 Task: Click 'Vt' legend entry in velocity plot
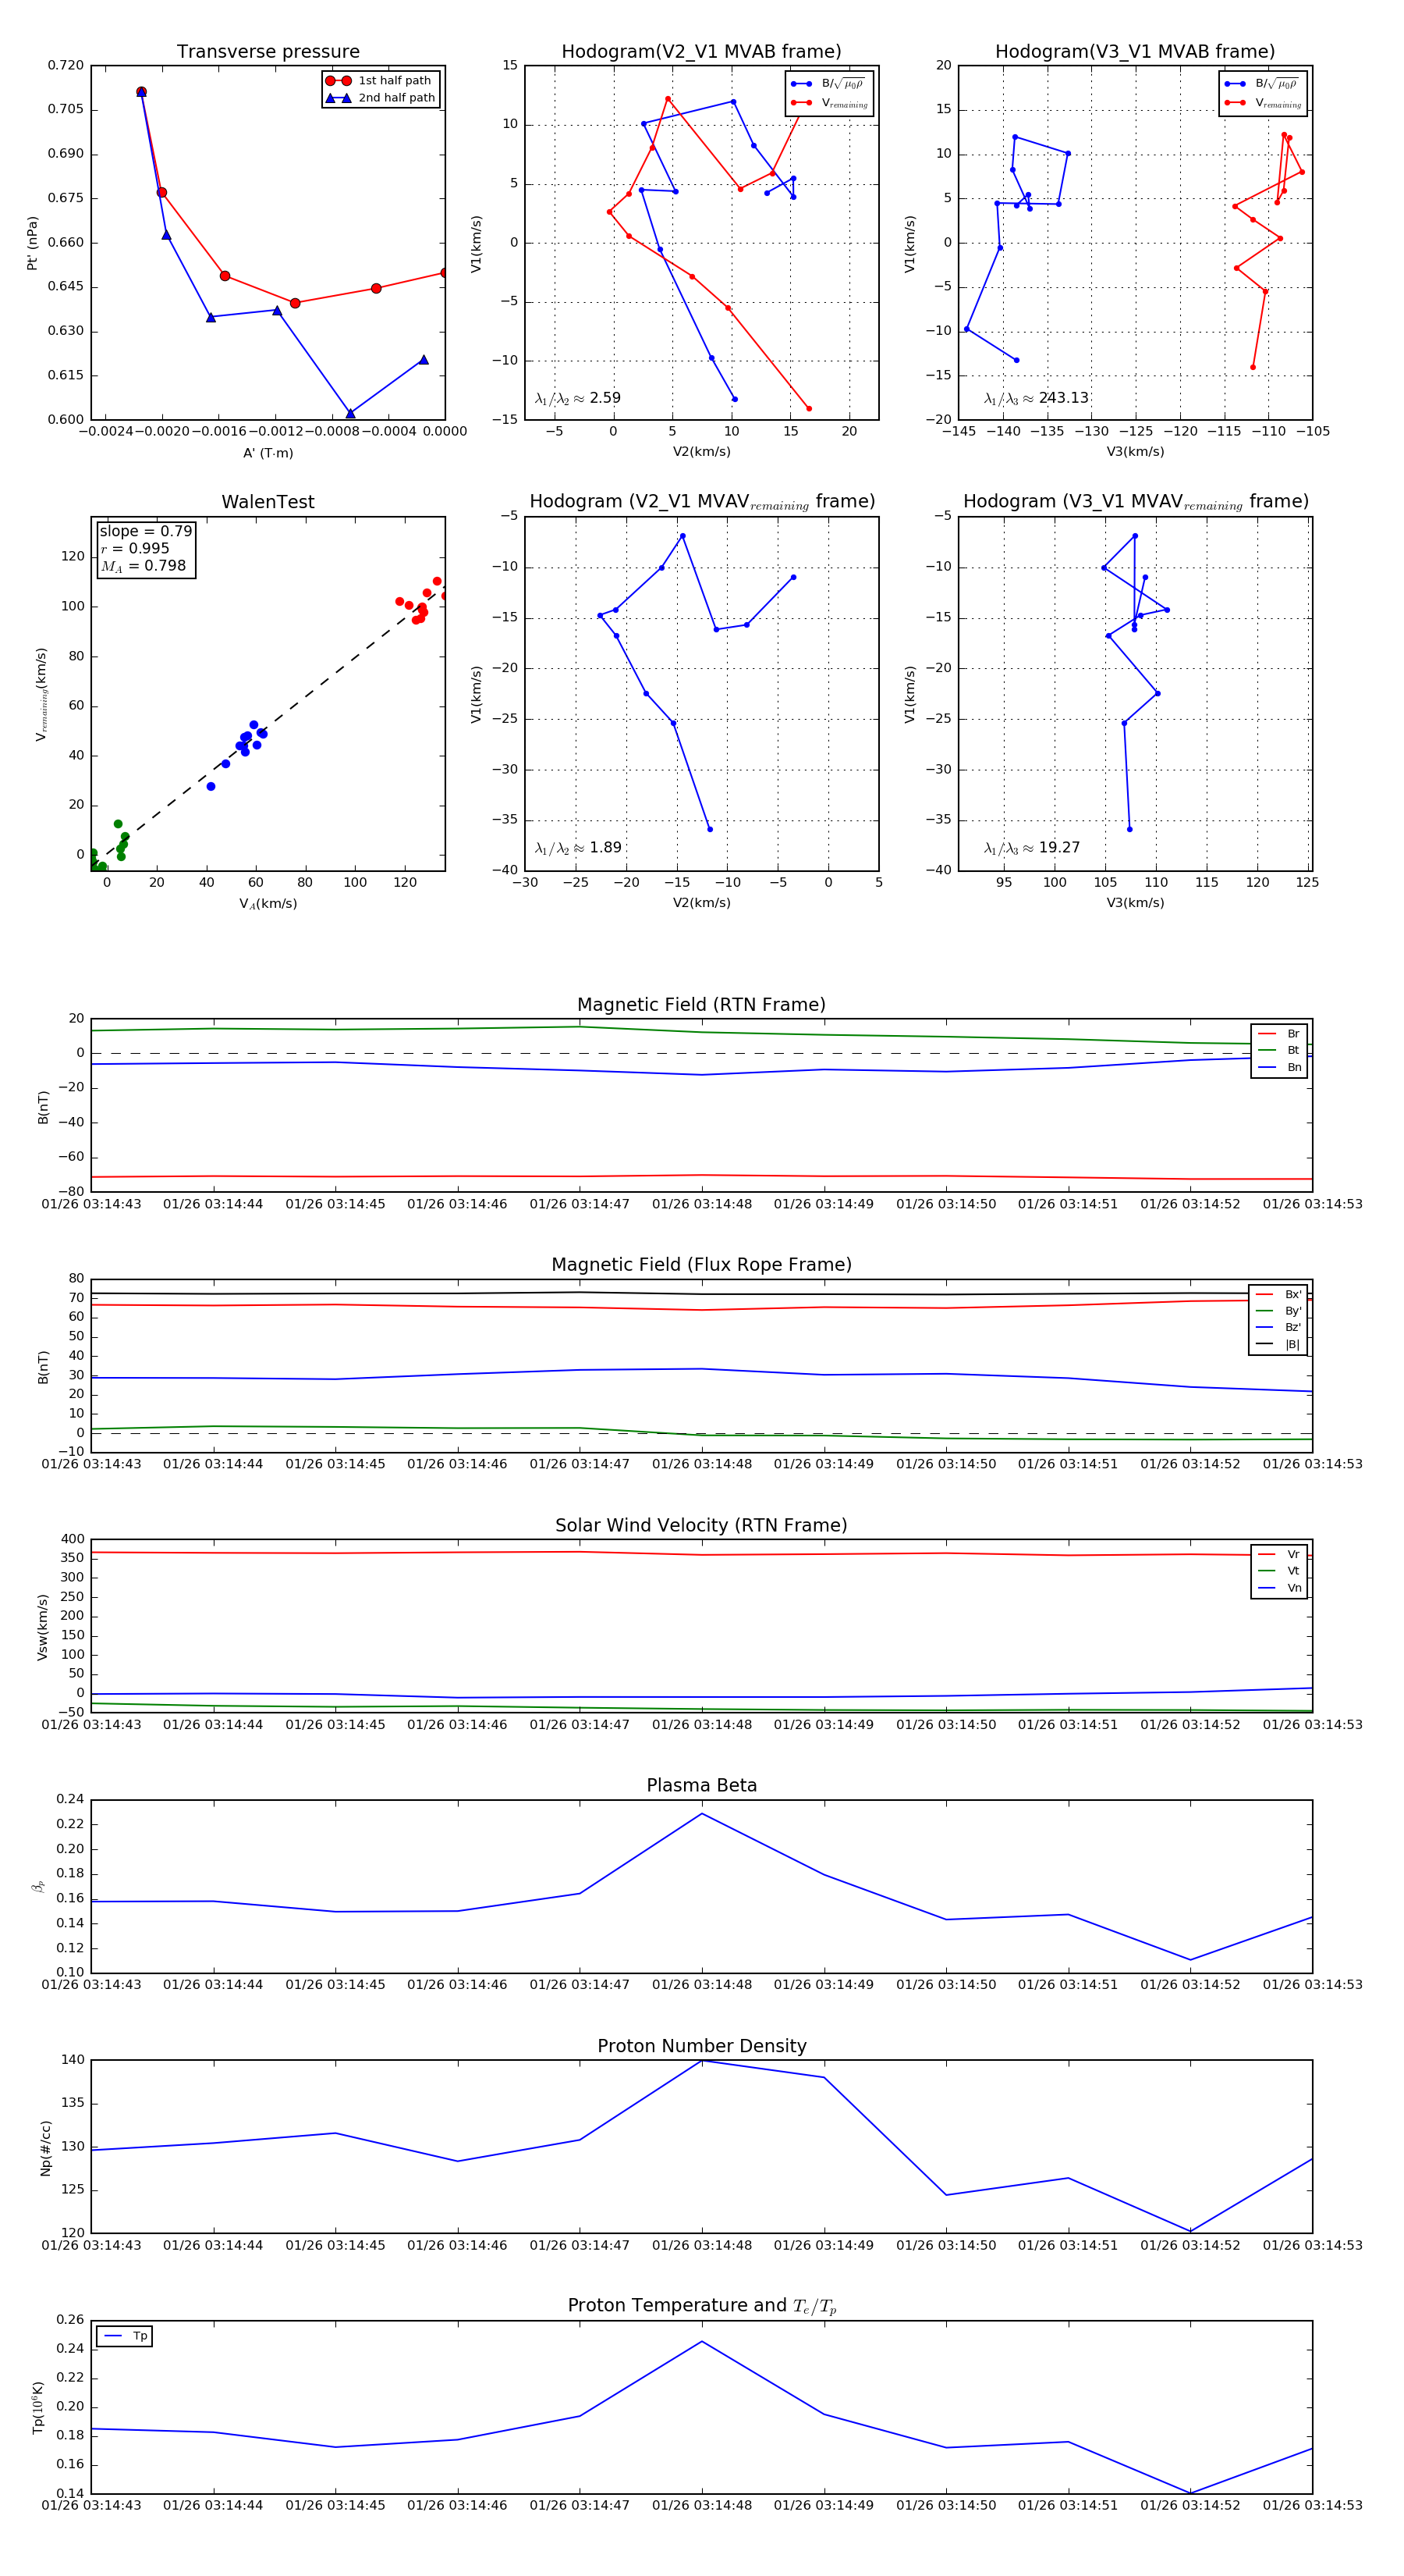coord(1280,1571)
